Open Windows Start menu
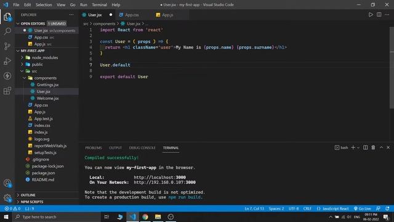This screenshot has height=222, width=394. point(6,216)
